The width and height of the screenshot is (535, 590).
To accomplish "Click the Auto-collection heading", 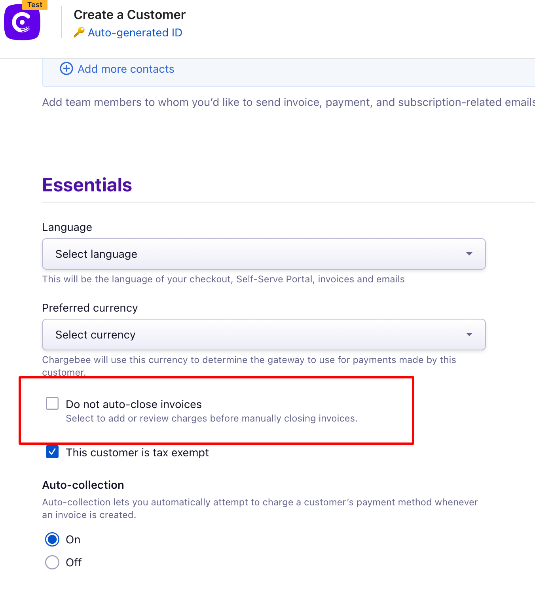I will click(x=83, y=485).
